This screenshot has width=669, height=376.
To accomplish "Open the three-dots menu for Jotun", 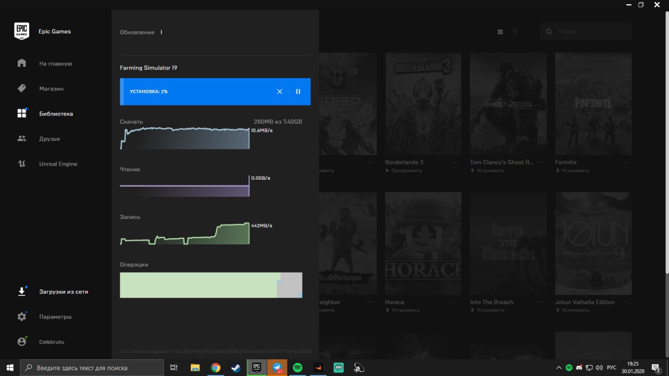I will pyautogui.click(x=626, y=302).
